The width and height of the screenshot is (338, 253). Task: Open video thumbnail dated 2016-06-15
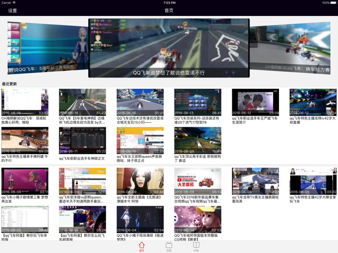[140, 102]
